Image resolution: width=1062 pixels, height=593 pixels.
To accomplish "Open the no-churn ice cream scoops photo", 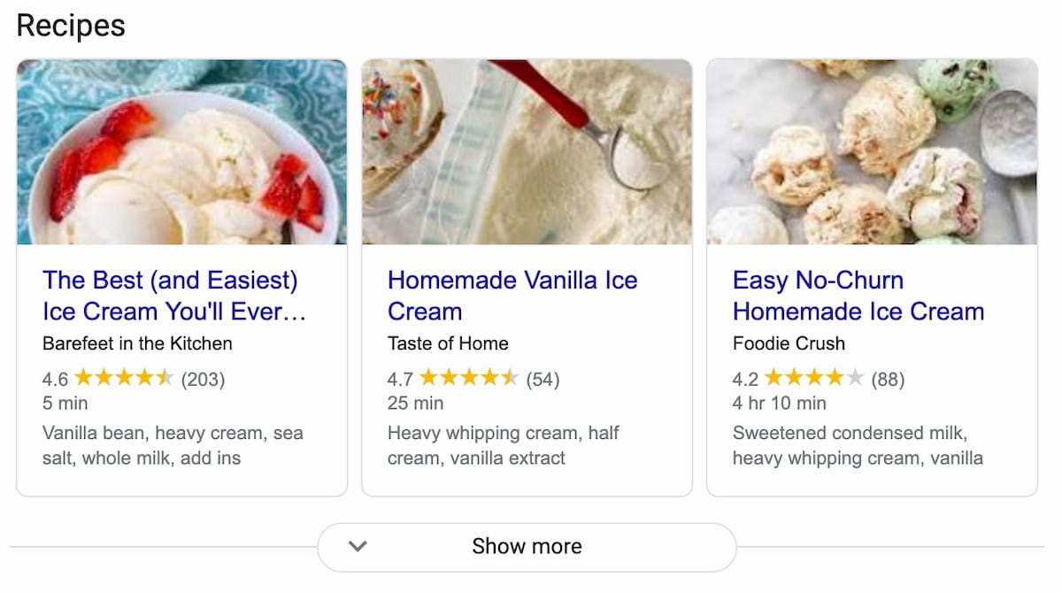I will click(x=872, y=152).
